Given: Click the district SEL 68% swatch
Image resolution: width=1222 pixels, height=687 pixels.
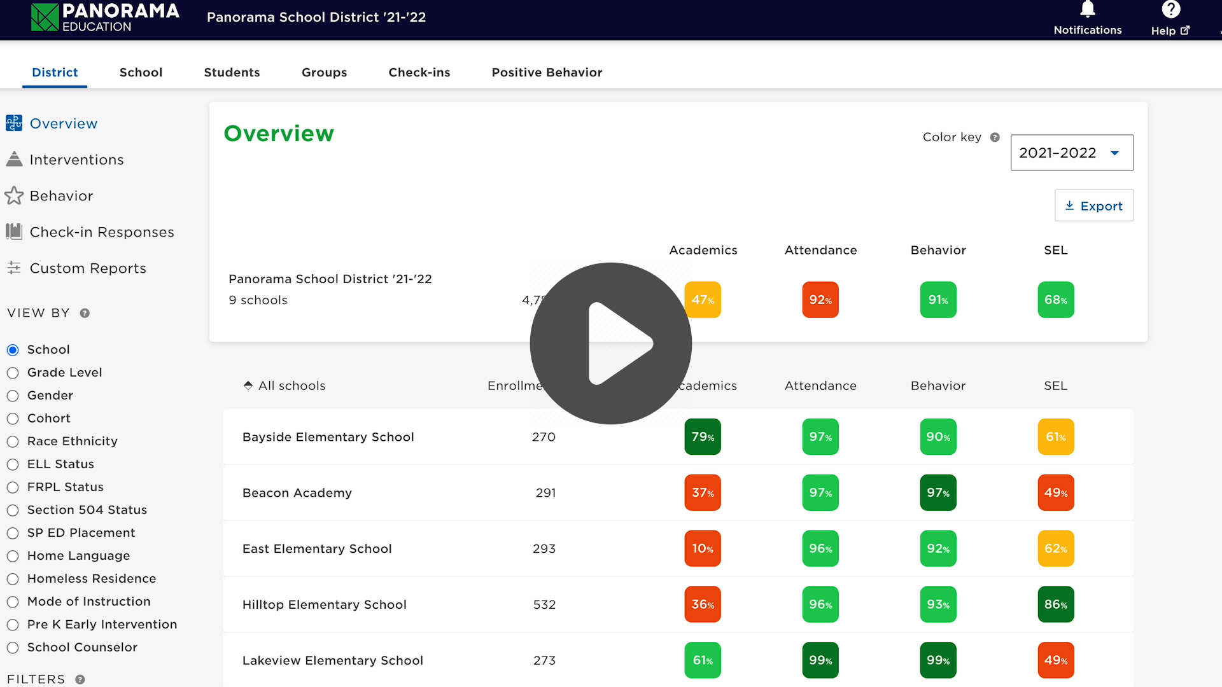Looking at the screenshot, I should point(1056,300).
